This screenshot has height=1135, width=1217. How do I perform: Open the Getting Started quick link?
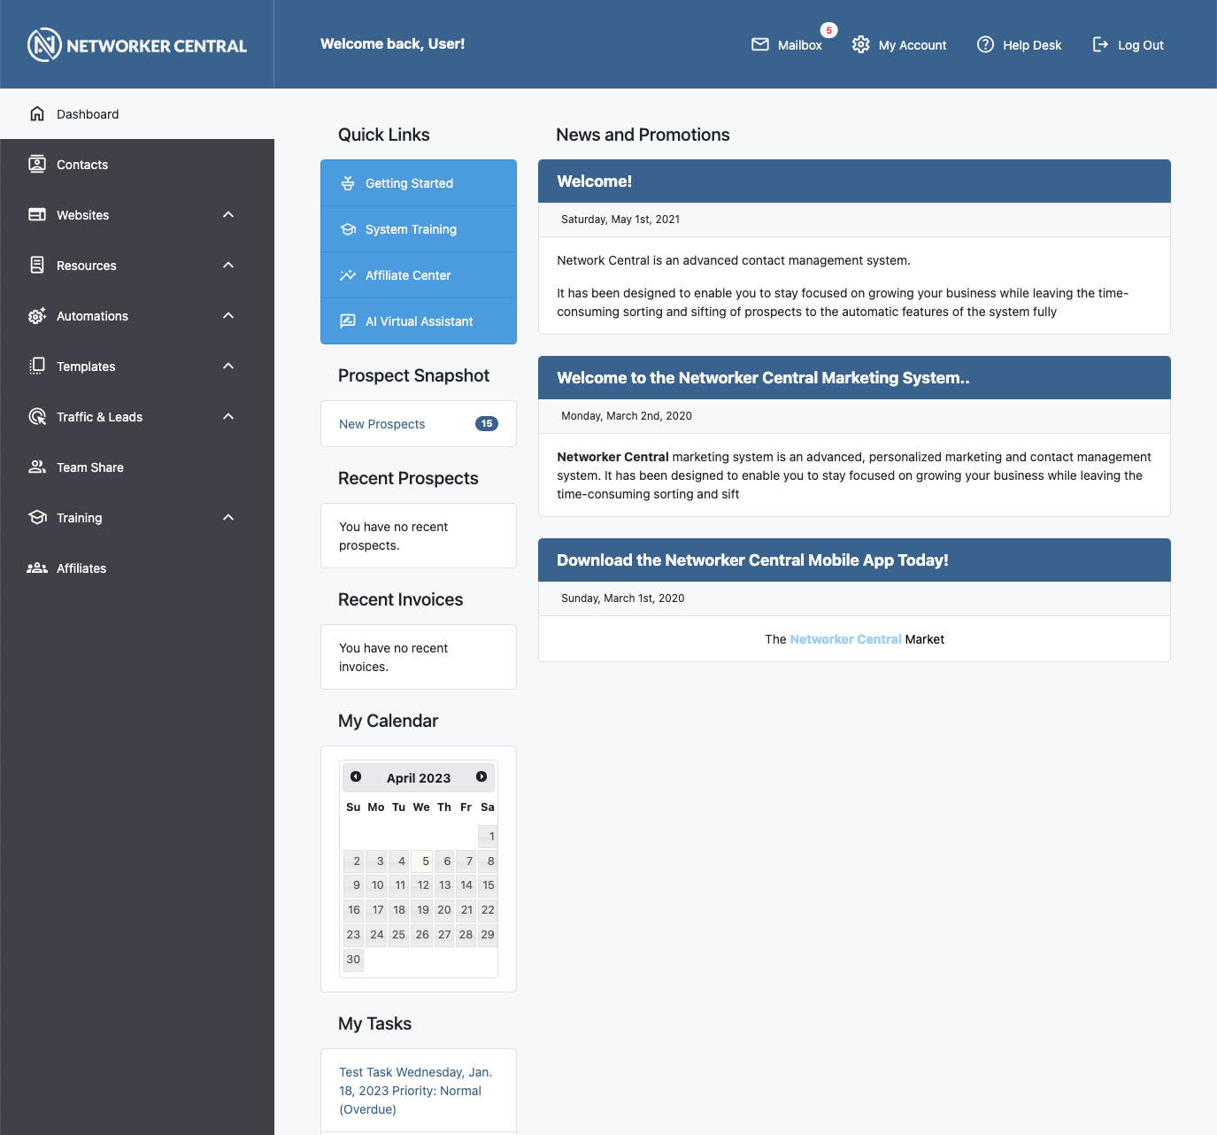pyautogui.click(x=409, y=183)
